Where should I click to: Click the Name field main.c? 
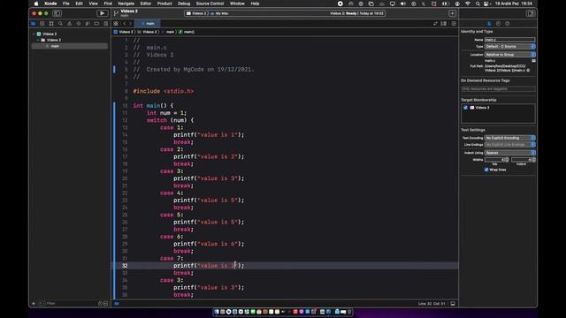[x=509, y=40]
